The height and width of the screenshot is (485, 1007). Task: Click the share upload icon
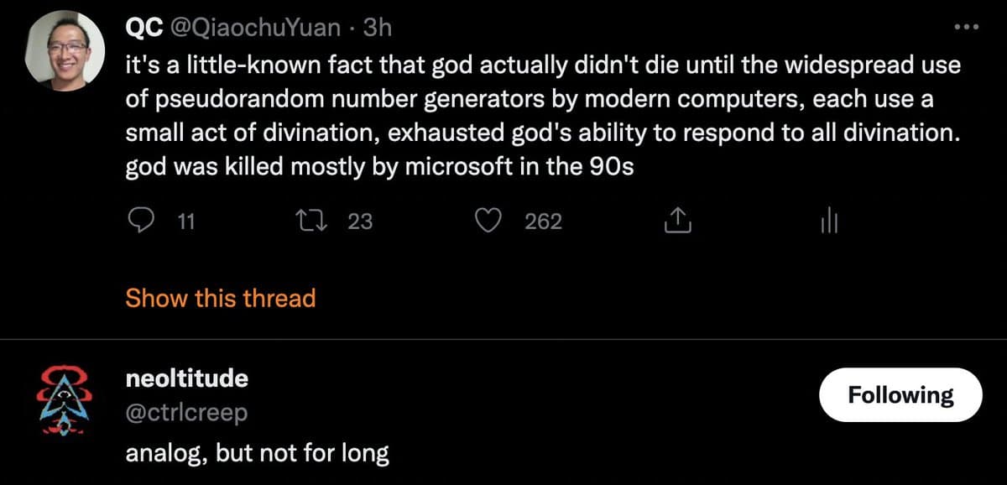click(x=676, y=221)
